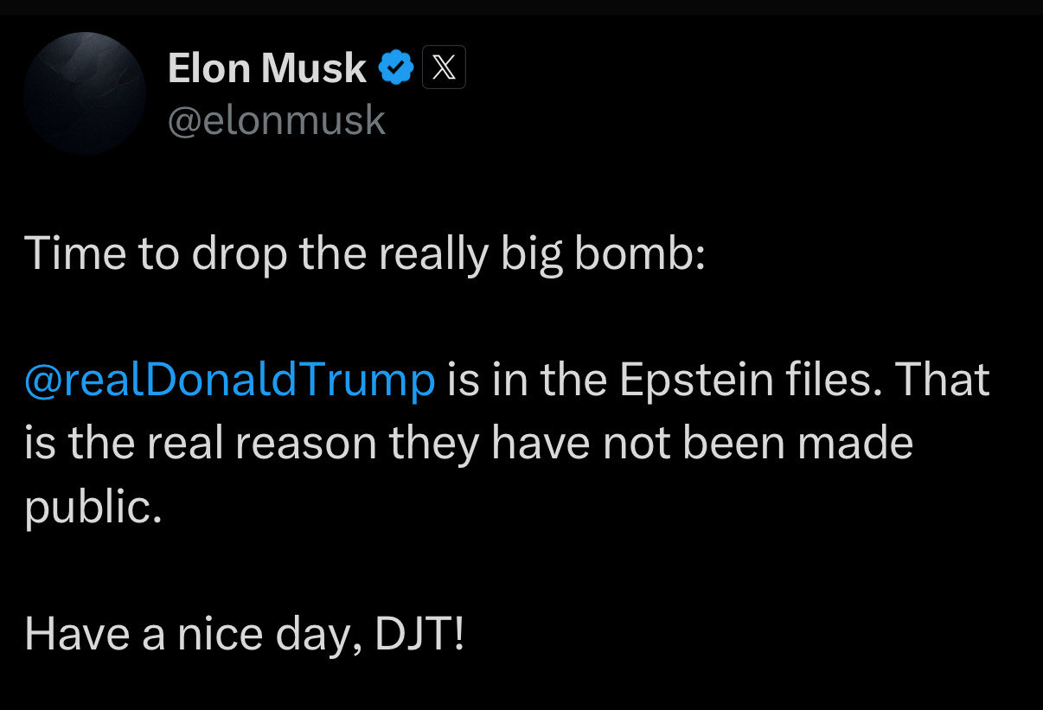Click the word "they" in the tweet
1043x710 pixels.
[436, 444]
